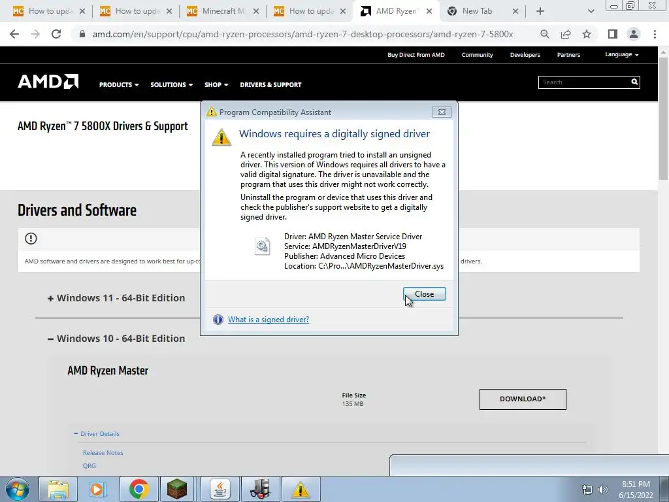The image size is (669, 502).
Task: Click the AMD logo
Action: point(48,82)
